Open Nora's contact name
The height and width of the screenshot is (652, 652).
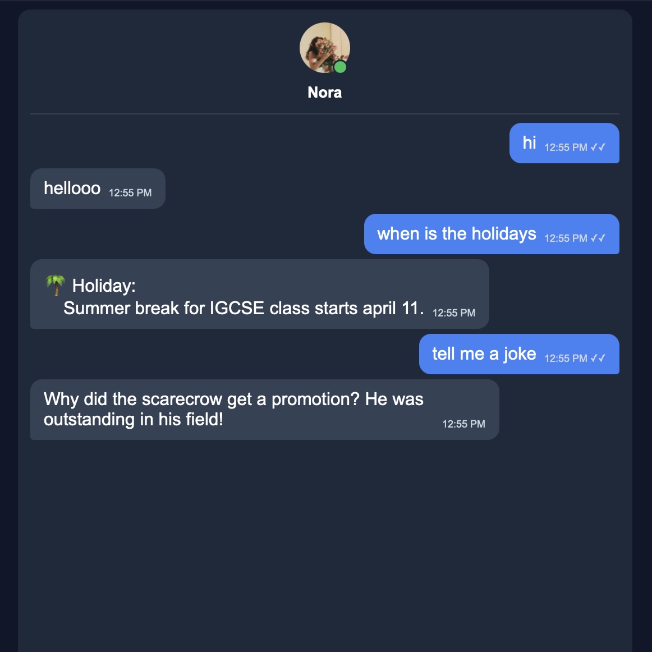[324, 92]
